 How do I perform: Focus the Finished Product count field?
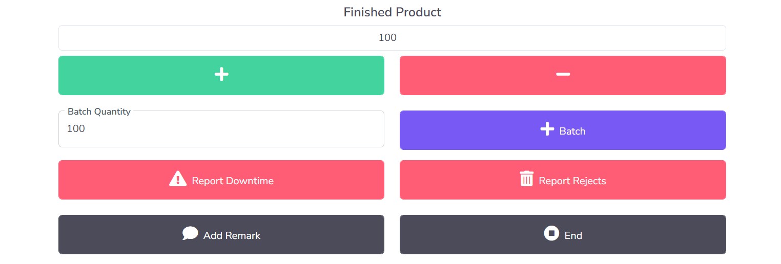pyautogui.click(x=392, y=38)
